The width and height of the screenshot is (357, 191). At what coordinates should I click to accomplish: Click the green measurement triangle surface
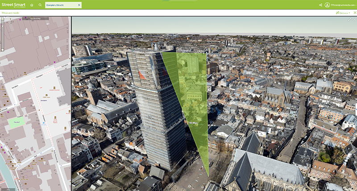pyautogui.click(x=192, y=98)
